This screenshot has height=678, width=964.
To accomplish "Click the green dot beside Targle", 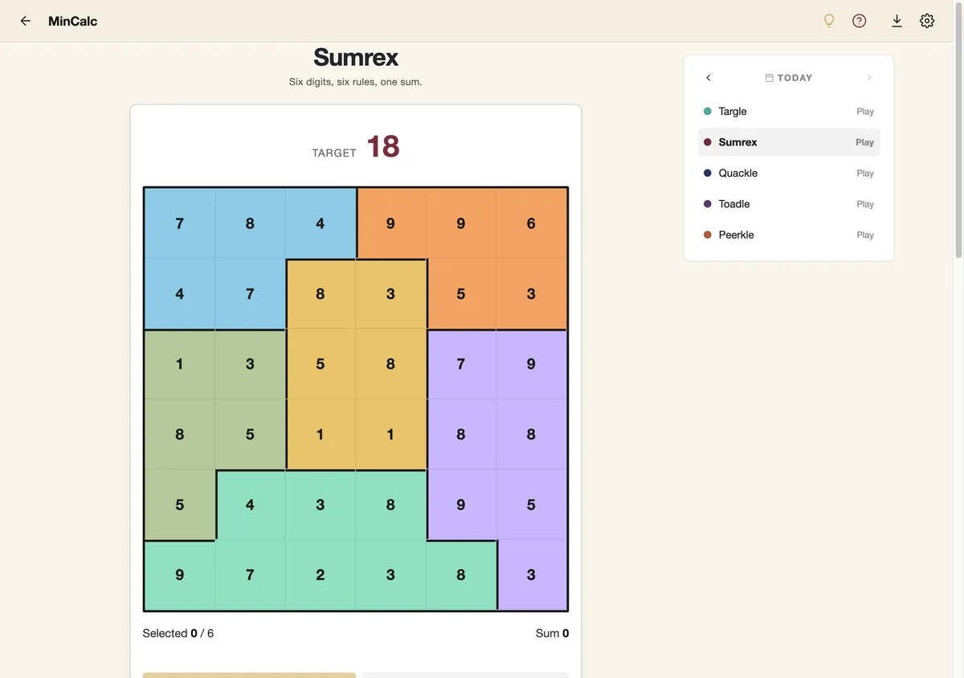I will click(x=708, y=112).
